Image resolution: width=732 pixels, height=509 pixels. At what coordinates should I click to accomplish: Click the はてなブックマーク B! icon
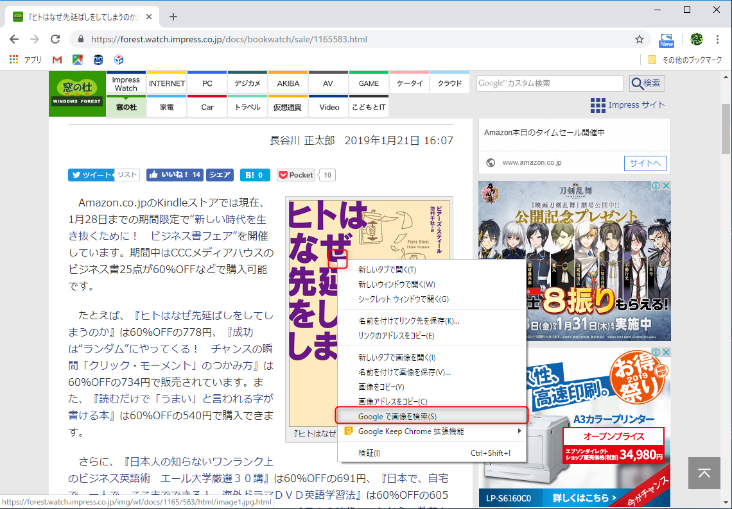[x=255, y=174]
